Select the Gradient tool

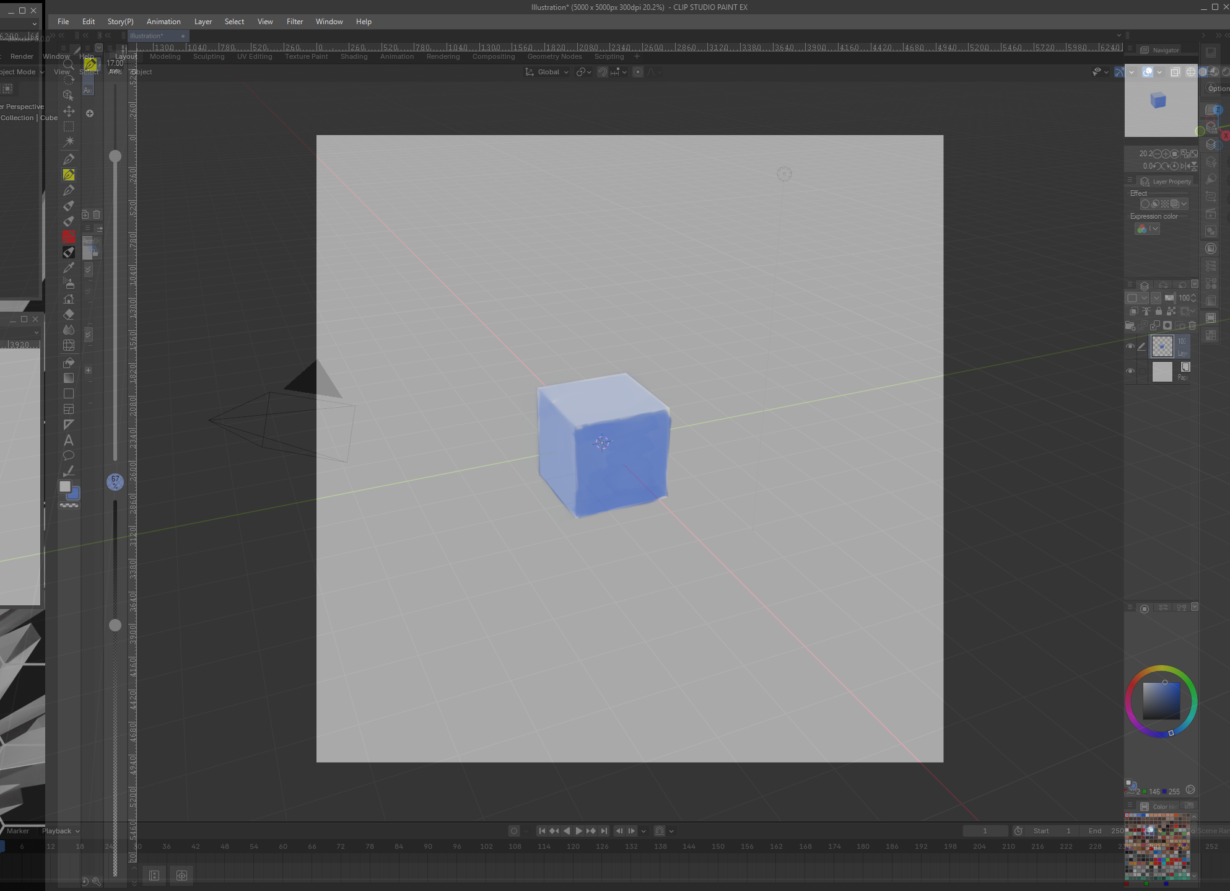[69, 378]
